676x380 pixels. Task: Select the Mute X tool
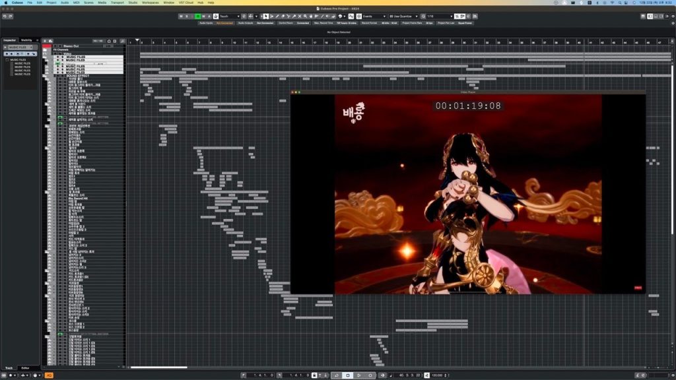[x=300, y=16]
